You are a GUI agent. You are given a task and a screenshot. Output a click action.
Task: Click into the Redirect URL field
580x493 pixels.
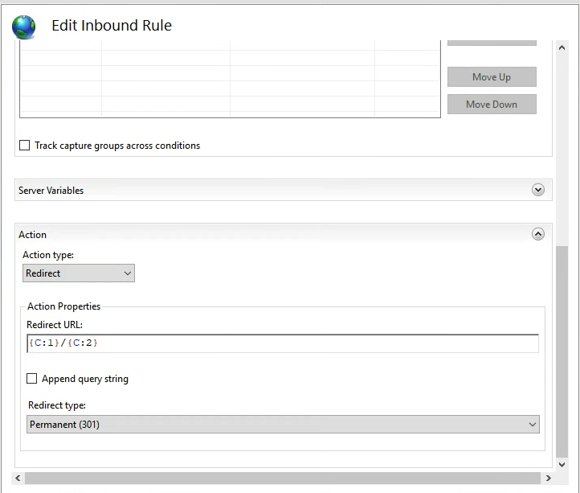click(x=283, y=343)
